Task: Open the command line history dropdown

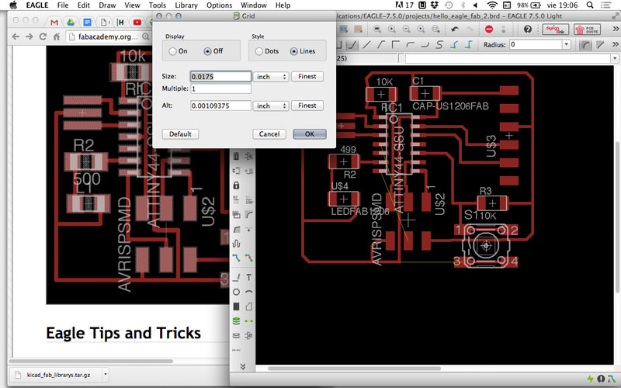Action: [614, 59]
